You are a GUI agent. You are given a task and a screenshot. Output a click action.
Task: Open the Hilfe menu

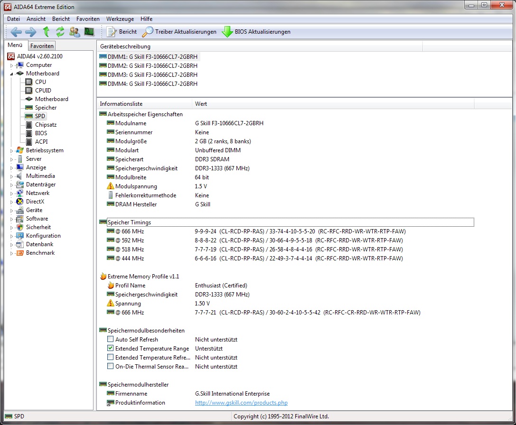pyautogui.click(x=146, y=19)
